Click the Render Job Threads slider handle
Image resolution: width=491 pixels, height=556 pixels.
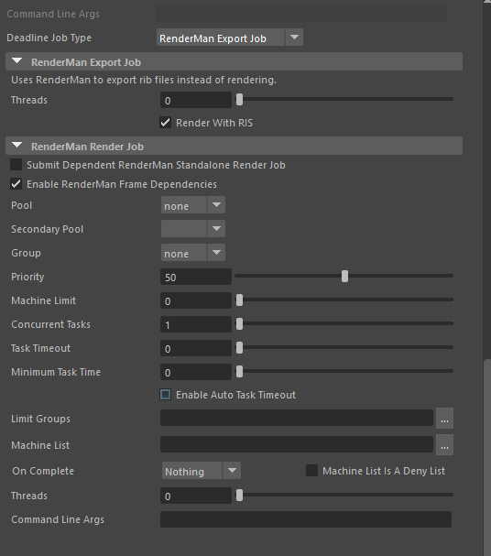pos(240,495)
